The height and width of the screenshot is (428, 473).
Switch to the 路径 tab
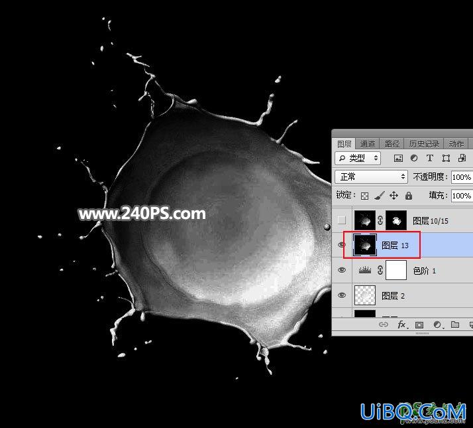pos(392,144)
